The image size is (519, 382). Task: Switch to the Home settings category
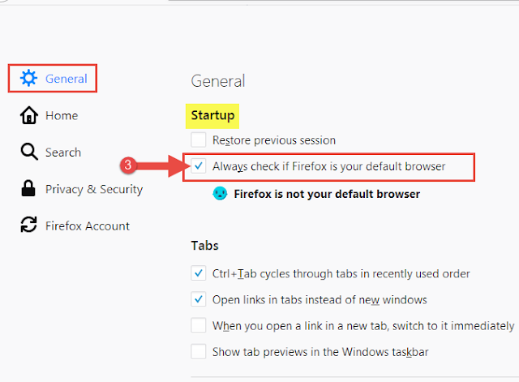[x=62, y=115]
